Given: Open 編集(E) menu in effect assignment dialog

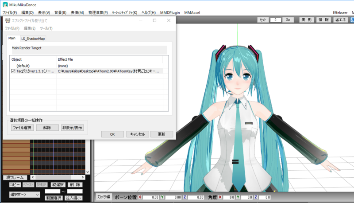Looking at the screenshot, I should coord(30,28).
